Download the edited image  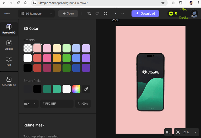pyautogui.click(x=145, y=13)
